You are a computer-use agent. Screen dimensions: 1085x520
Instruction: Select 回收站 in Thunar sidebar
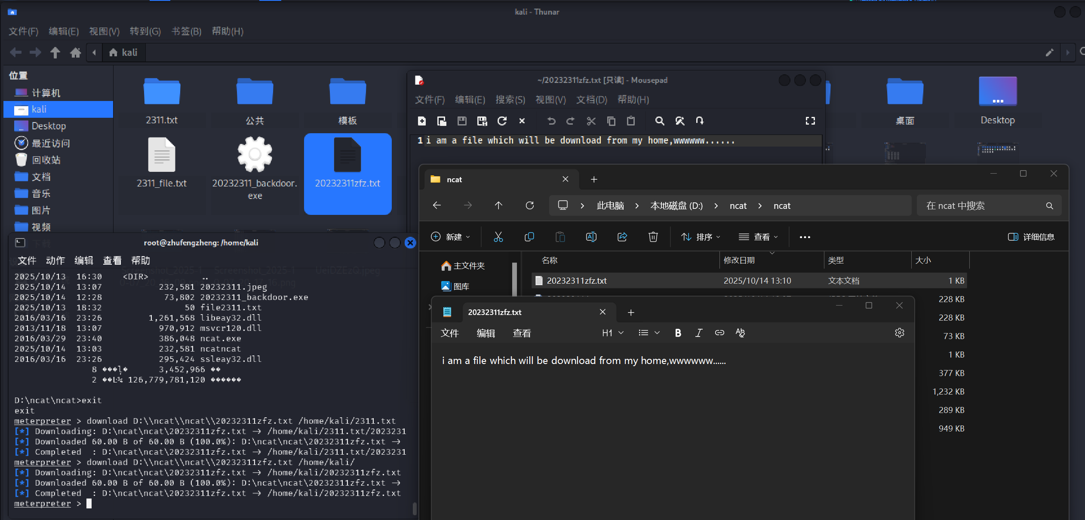tap(46, 160)
